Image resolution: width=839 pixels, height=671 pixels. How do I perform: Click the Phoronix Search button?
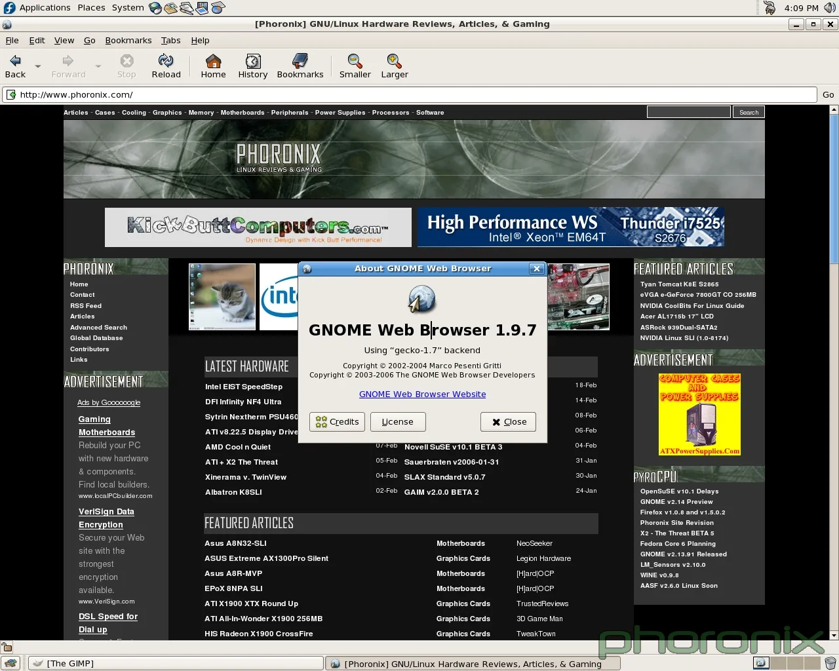coord(749,112)
